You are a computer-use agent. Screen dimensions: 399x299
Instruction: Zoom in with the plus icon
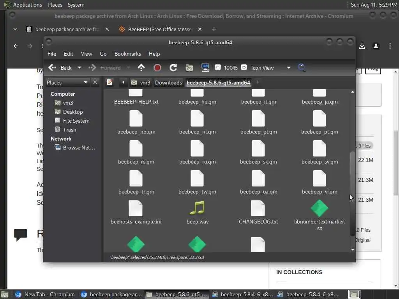point(244,67)
